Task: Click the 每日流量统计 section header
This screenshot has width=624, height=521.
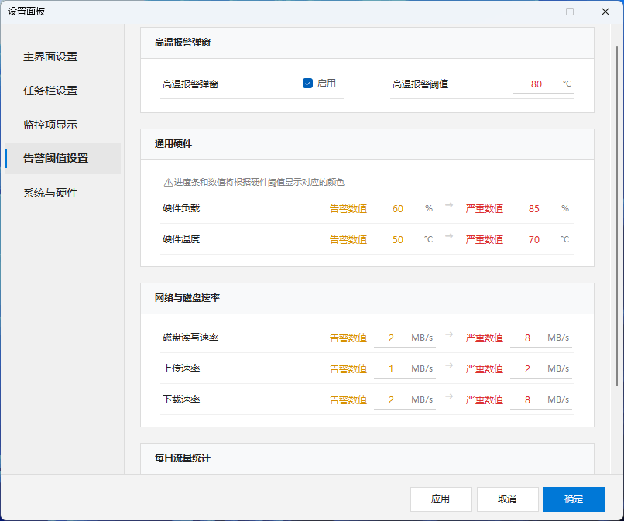Action: click(x=367, y=458)
